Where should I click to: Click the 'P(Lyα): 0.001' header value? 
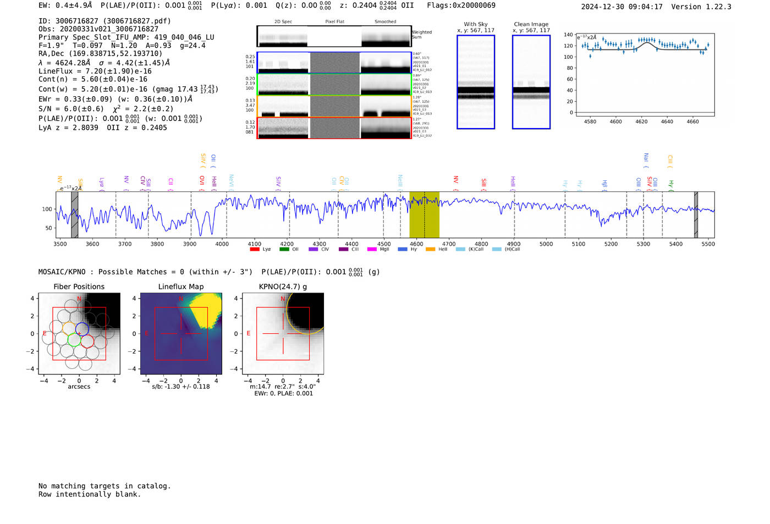click(239, 5)
